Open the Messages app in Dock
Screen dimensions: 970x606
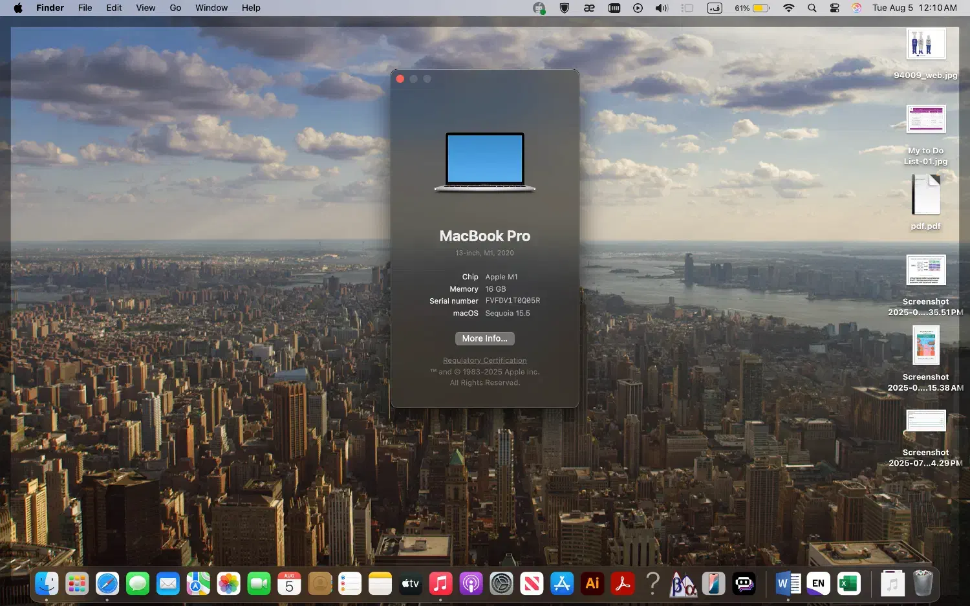pos(138,584)
